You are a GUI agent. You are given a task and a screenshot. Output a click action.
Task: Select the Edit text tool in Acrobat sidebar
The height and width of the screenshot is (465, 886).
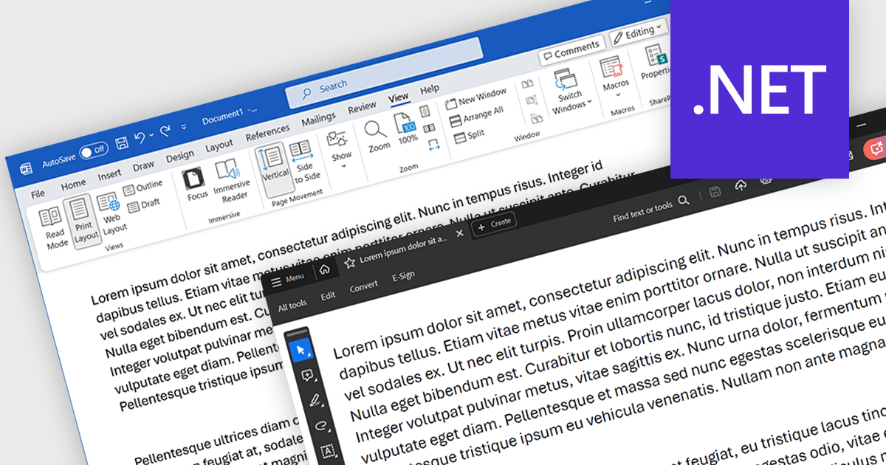click(327, 451)
